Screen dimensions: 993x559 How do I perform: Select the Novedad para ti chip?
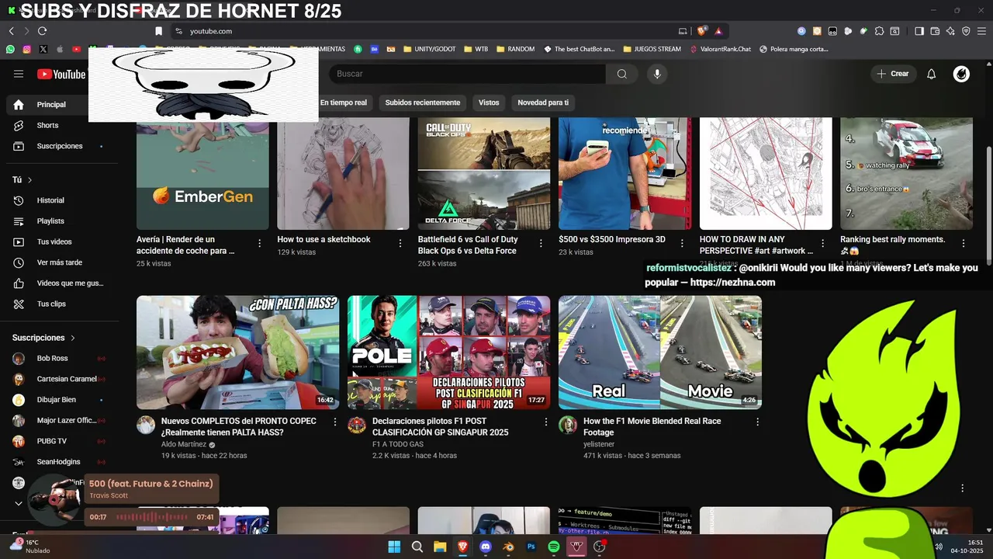(x=543, y=102)
